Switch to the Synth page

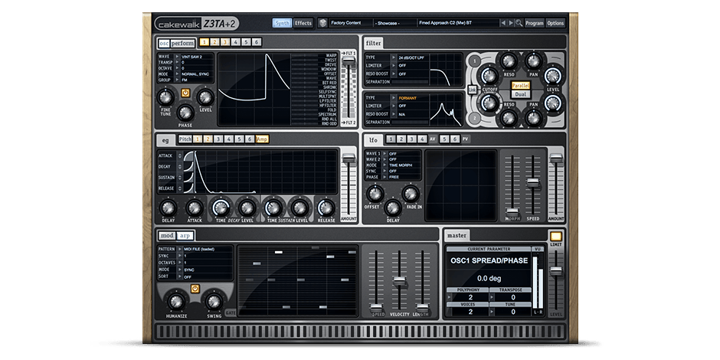point(282,23)
